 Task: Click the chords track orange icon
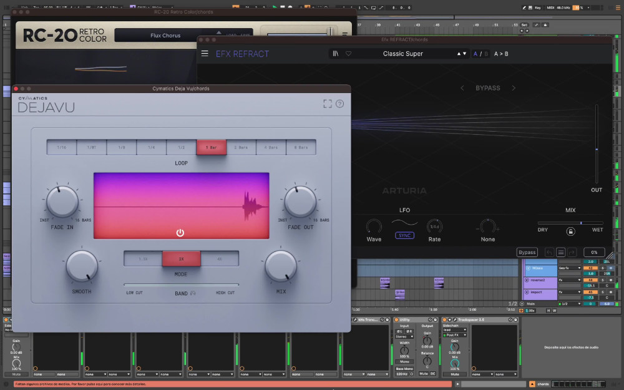(532, 384)
